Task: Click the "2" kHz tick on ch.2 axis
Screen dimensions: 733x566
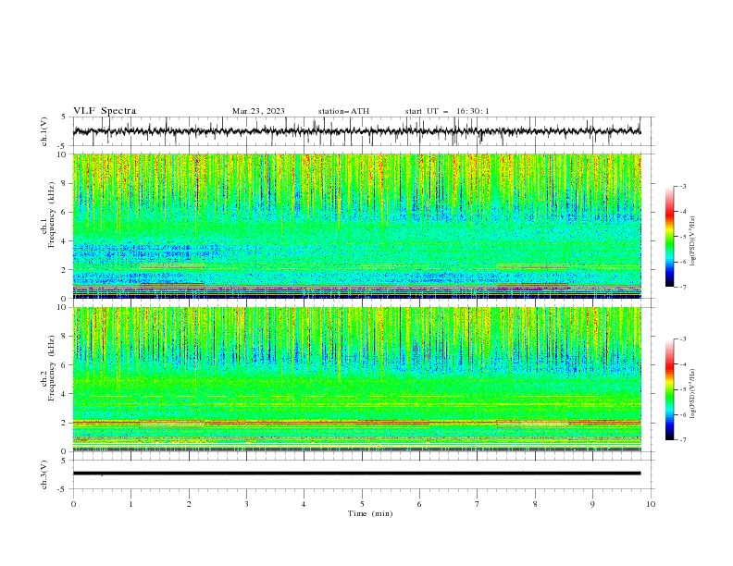Action: pos(64,423)
